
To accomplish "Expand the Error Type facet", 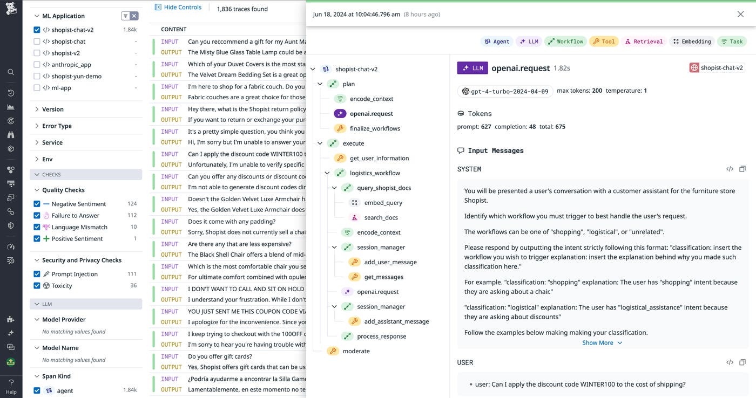I will (37, 126).
